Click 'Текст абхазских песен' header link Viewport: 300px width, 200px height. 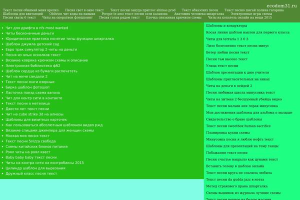point(200,10)
